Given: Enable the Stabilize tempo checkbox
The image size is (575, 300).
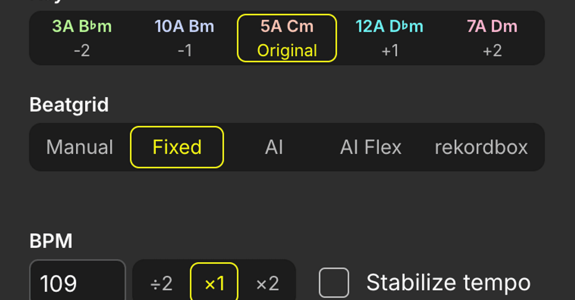Looking at the screenshot, I should pyautogui.click(x=334, y=283).
